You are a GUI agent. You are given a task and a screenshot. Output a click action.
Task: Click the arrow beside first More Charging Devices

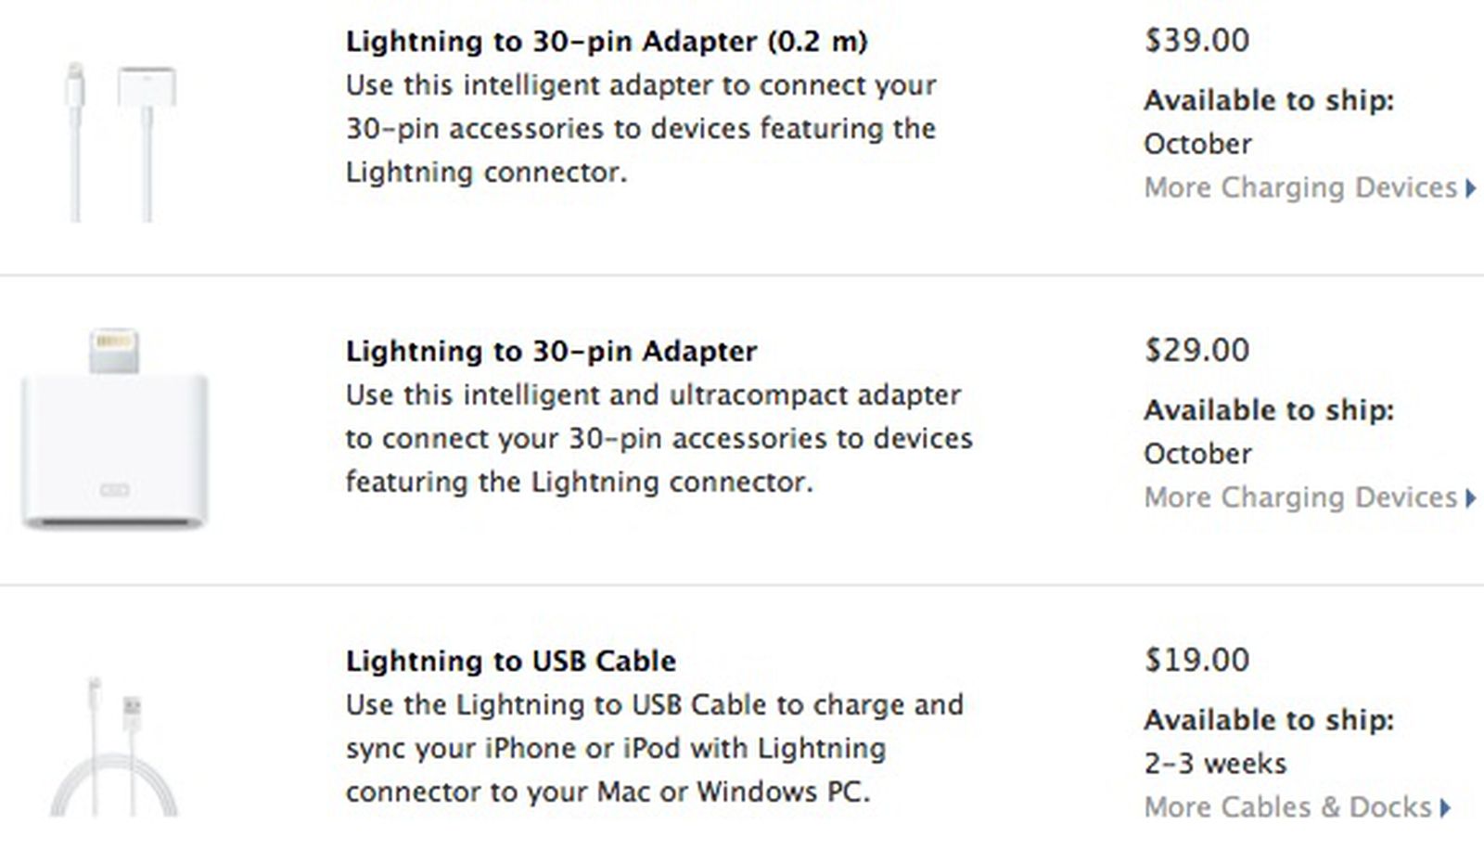tap(1471, 188)
